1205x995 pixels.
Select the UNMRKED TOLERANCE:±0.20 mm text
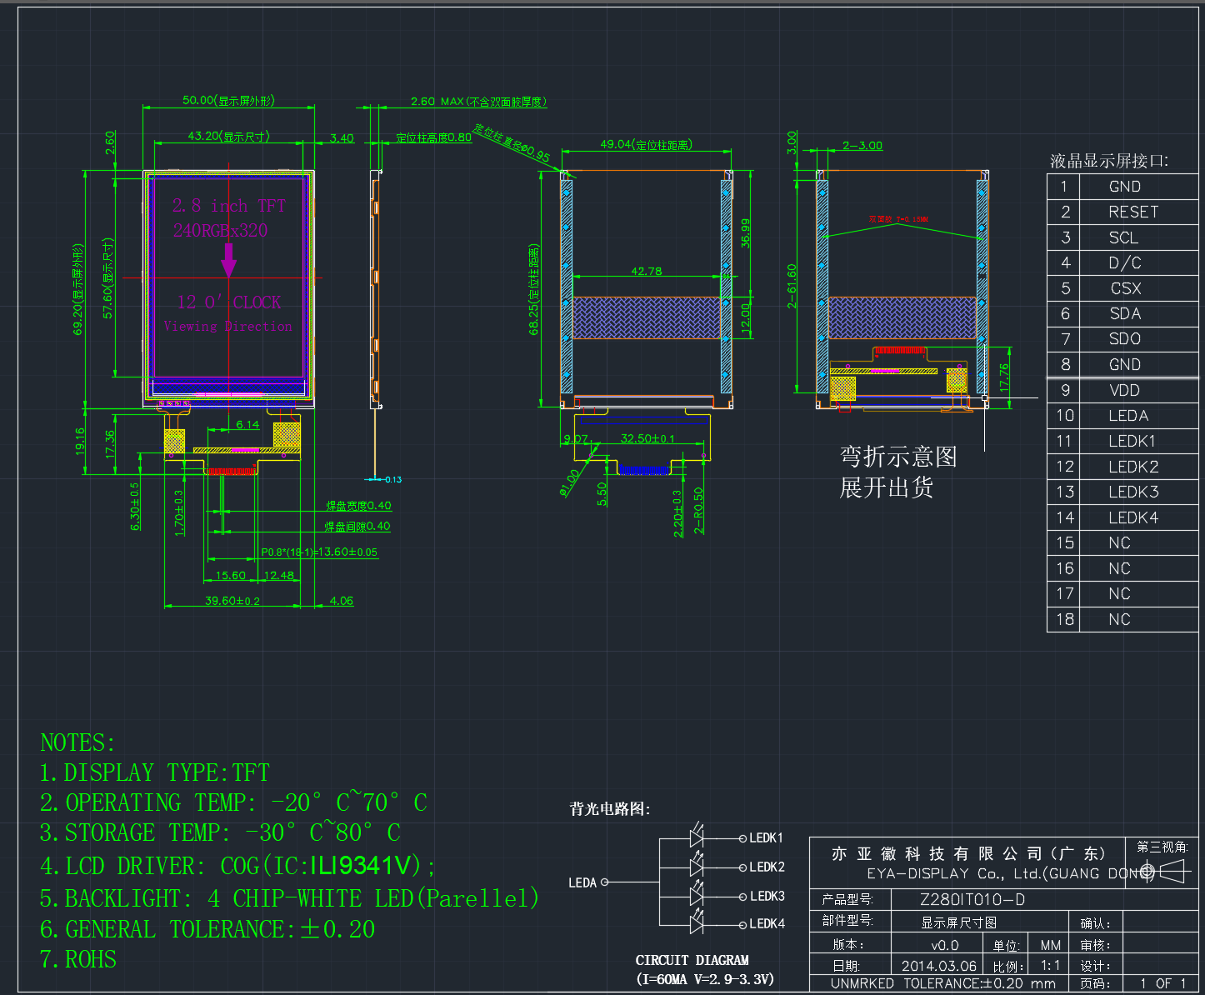[x=943, y=983]
